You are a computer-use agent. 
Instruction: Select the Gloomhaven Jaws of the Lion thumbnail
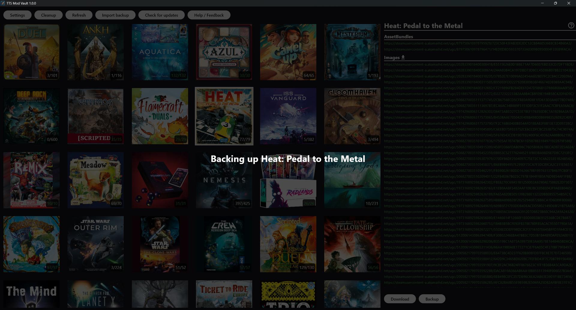point(352,116)
